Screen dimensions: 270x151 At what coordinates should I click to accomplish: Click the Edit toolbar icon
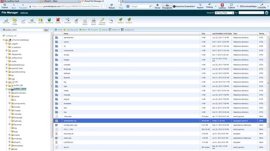[x=76, y=21]
